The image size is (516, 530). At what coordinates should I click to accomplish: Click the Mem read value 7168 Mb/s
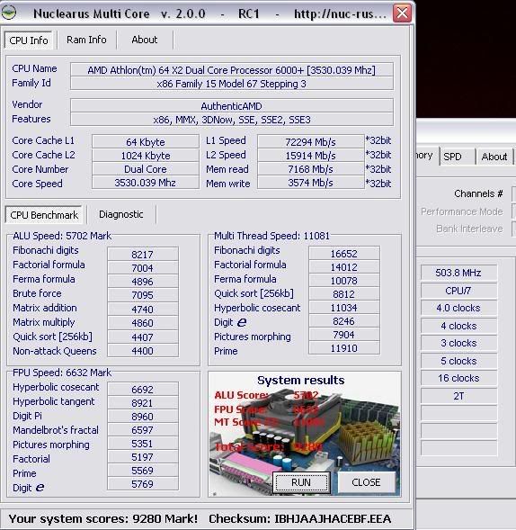[311, 168]
